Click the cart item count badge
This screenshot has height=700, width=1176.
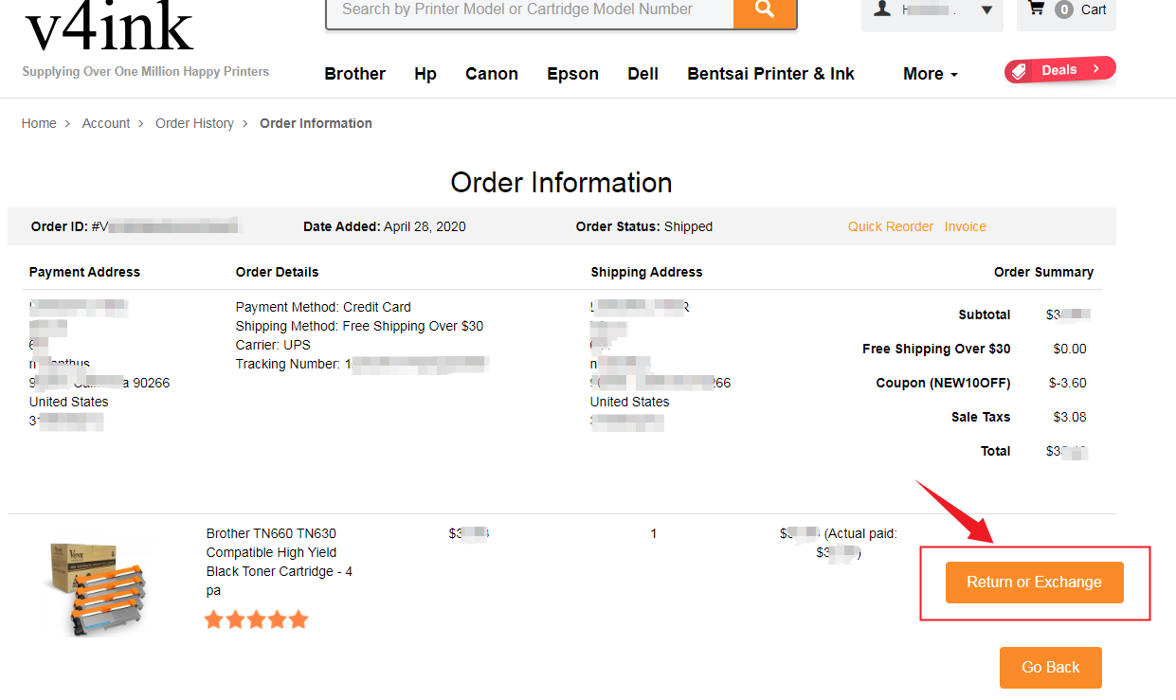(1064, 9)
